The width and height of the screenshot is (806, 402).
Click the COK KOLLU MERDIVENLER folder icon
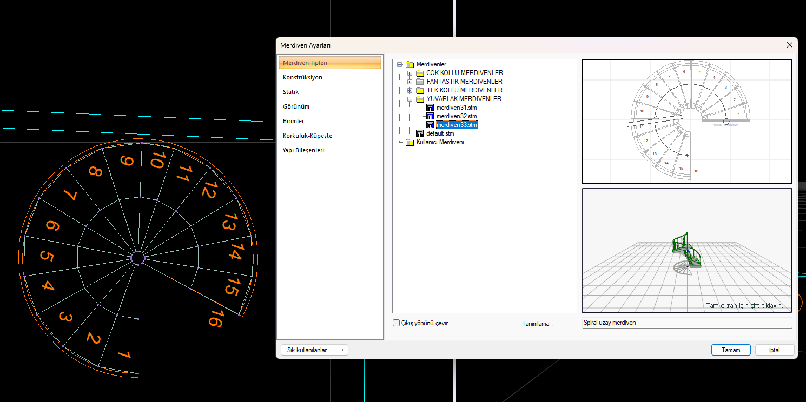[420, 73]
